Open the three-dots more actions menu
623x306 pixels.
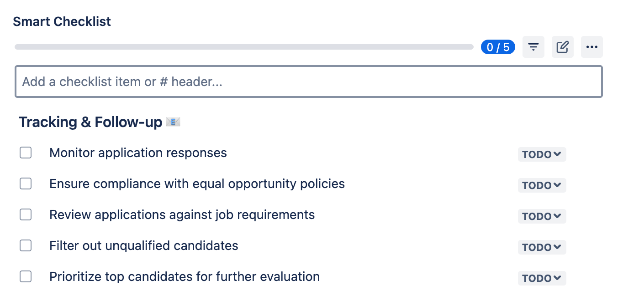[591, 47]
